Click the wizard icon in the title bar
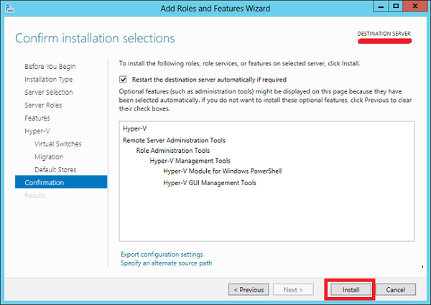 point(9,7)
